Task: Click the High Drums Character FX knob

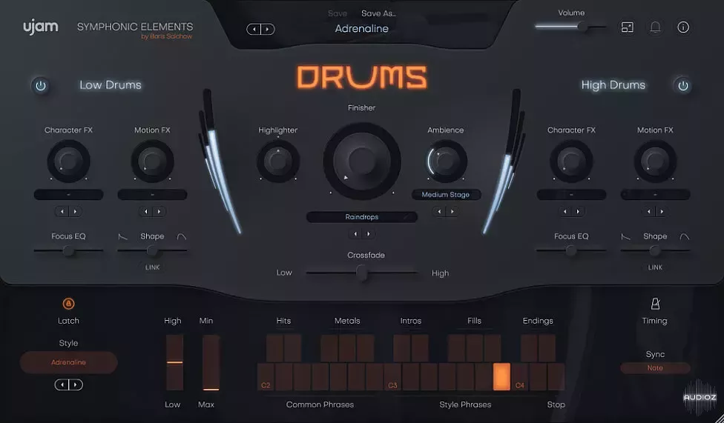Action: coord(571,161)
